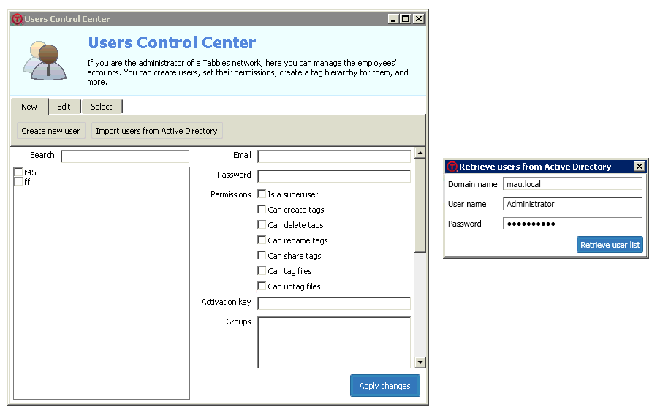Switch to the New tab
This screenshot has width=660, height=418.
pyautogui.click(x=29, y=107)
